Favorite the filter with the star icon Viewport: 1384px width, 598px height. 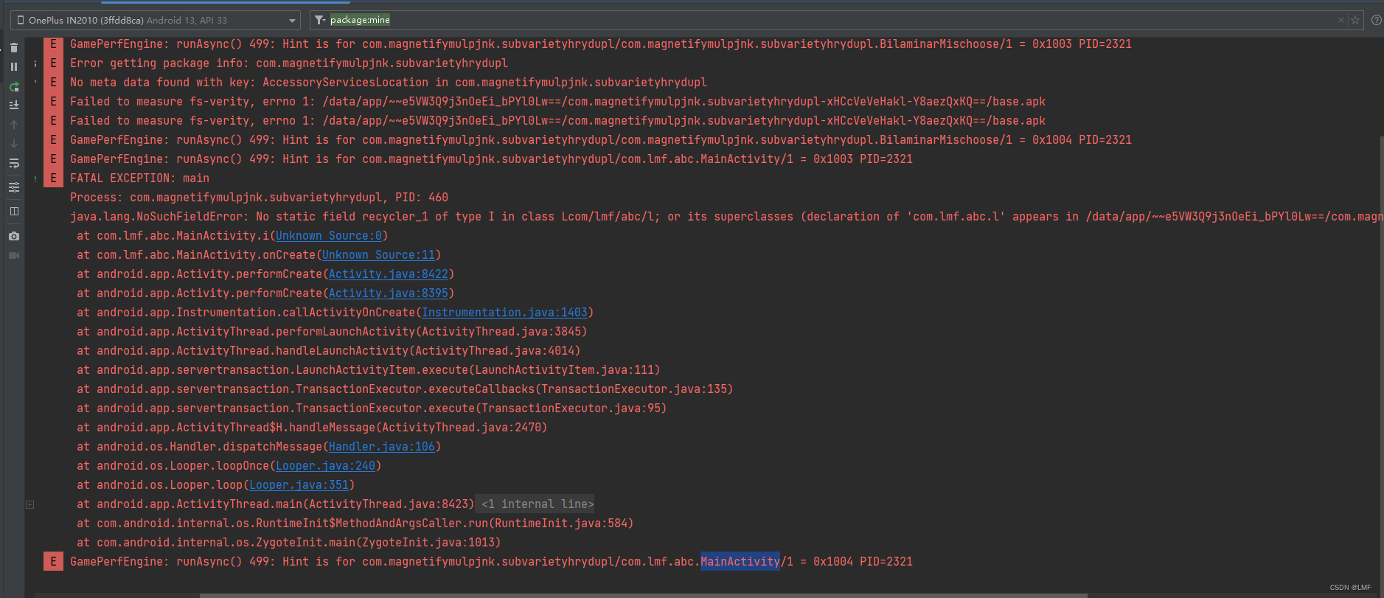[x=1355, y=20]
